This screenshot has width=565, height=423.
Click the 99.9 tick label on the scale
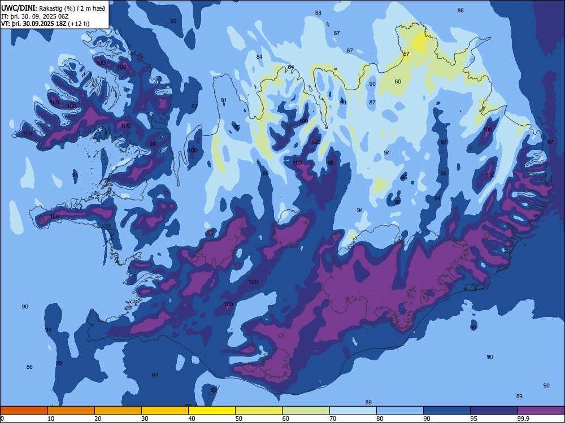click(523, 418)
